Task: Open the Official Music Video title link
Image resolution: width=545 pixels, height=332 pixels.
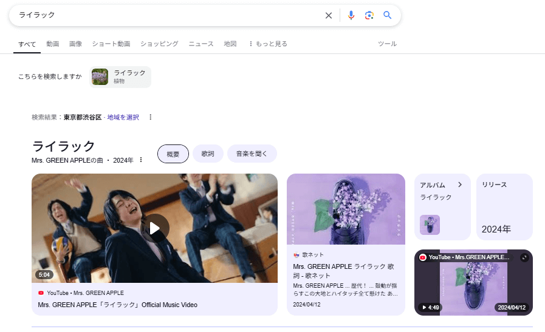Action: click(117, 305)
